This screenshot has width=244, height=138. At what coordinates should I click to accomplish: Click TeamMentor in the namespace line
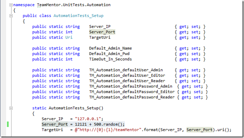(49, 5)
